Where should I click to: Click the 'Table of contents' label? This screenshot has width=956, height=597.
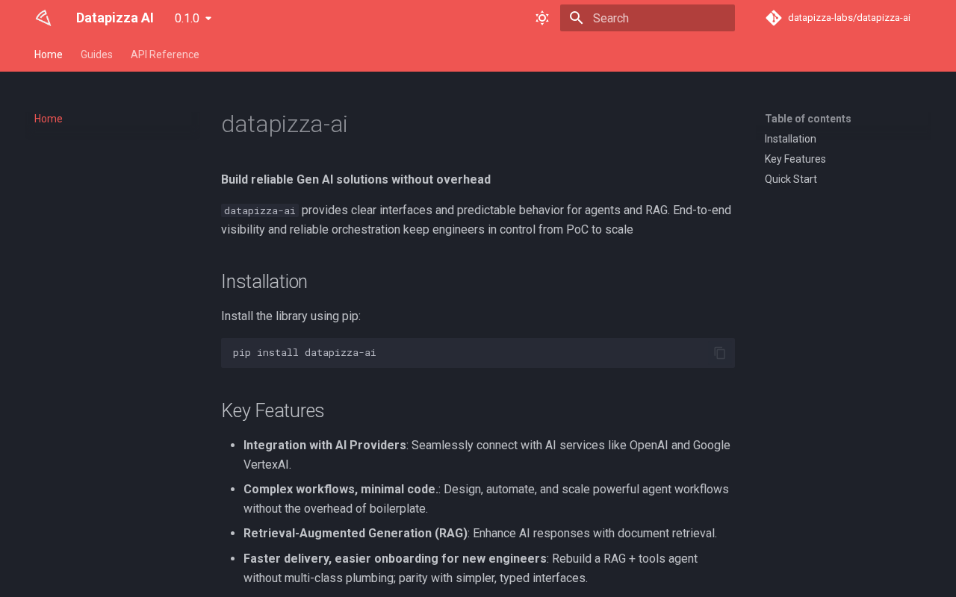808,119
